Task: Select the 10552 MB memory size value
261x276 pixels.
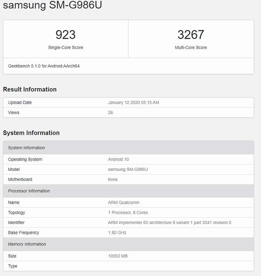Action: 118,256
